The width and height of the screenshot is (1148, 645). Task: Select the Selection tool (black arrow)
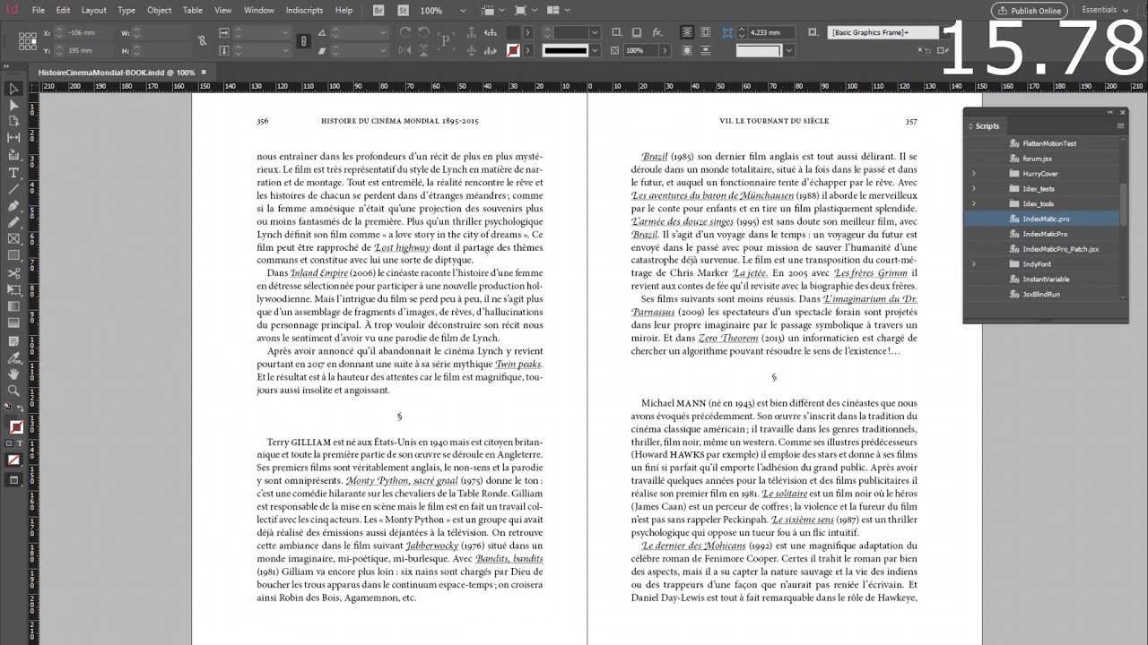pyautogui.click(x=13, y=89)
